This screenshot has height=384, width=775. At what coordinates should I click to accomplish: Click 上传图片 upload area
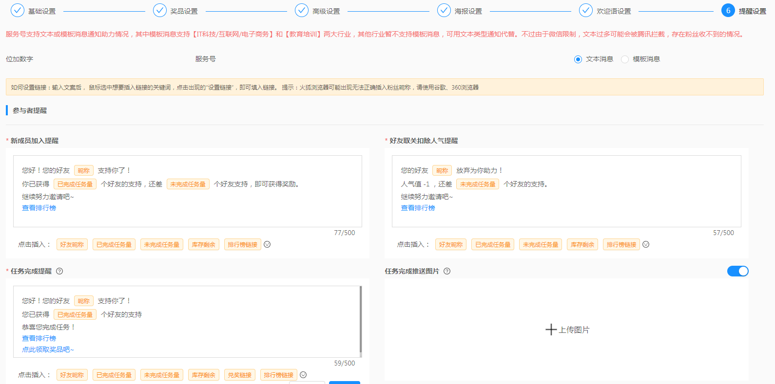tap(566, 329)
